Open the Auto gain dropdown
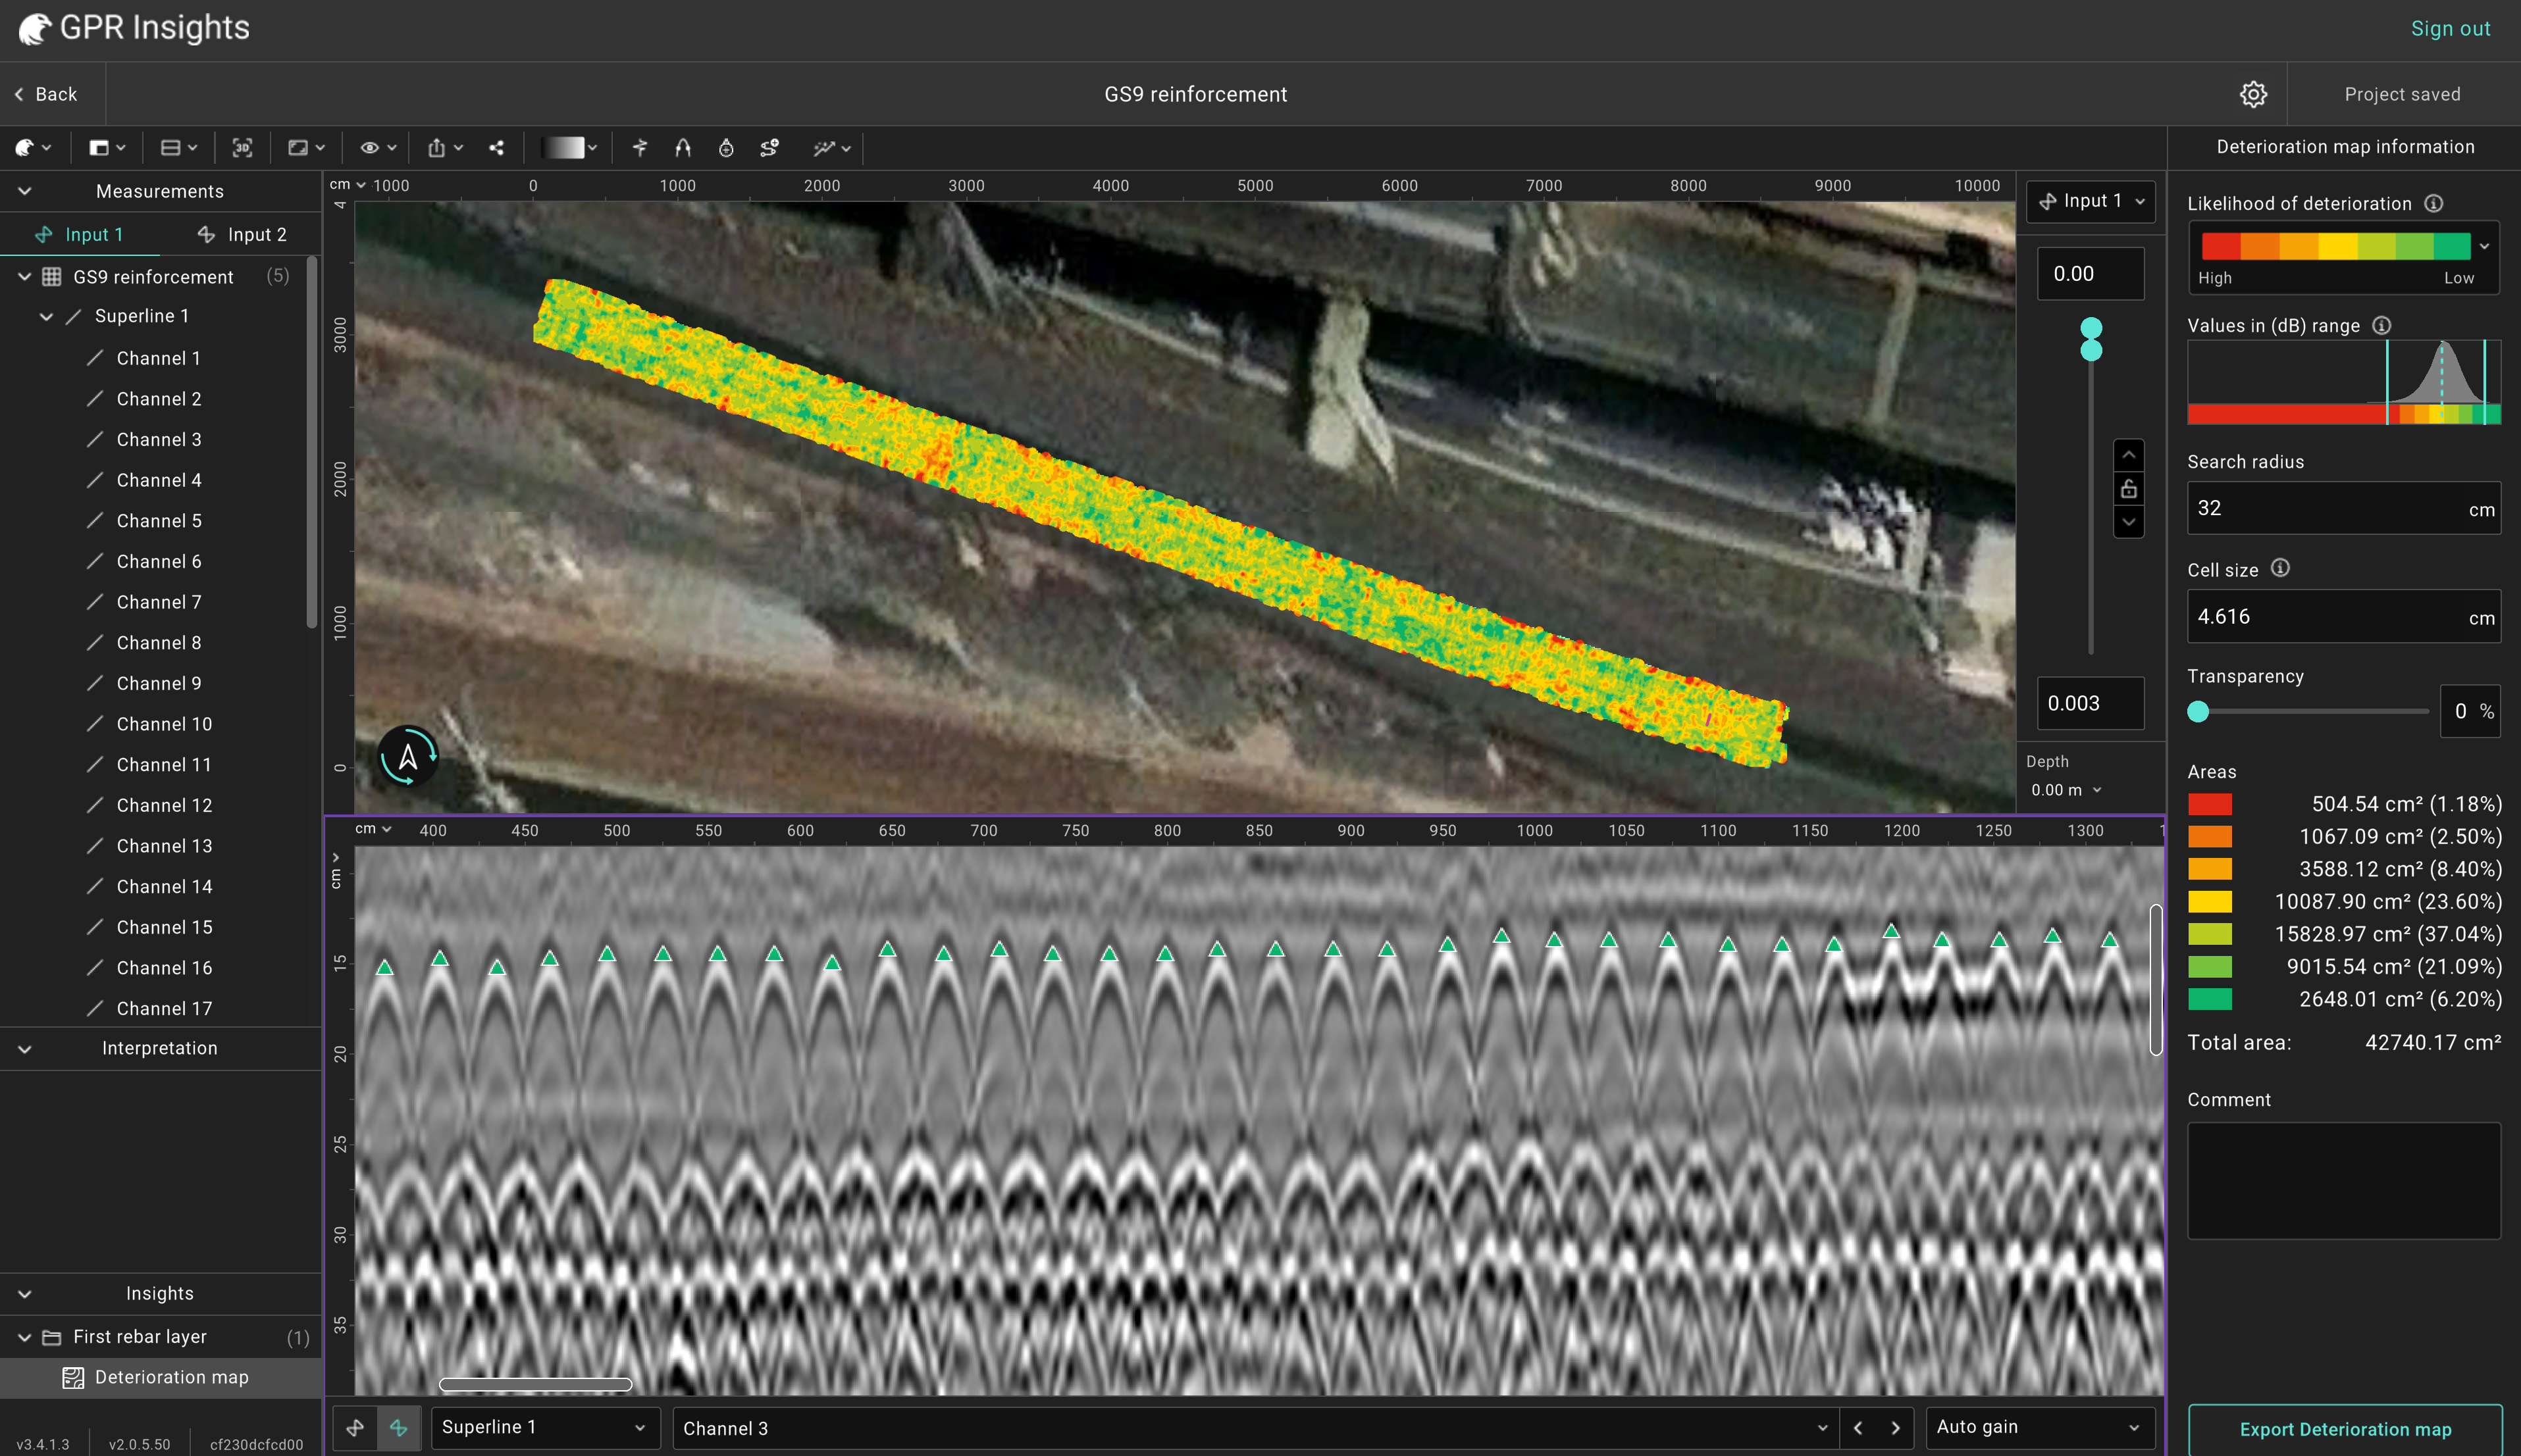Screen dimensions: 2521x1456 click(x=2036, y=1427)
